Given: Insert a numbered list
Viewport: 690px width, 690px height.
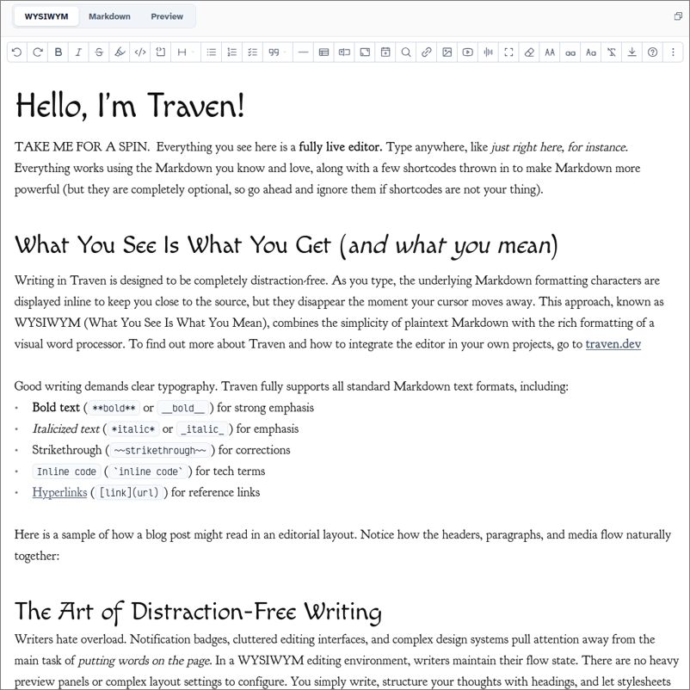Looking at the screenshot, I should pos(232,52).
